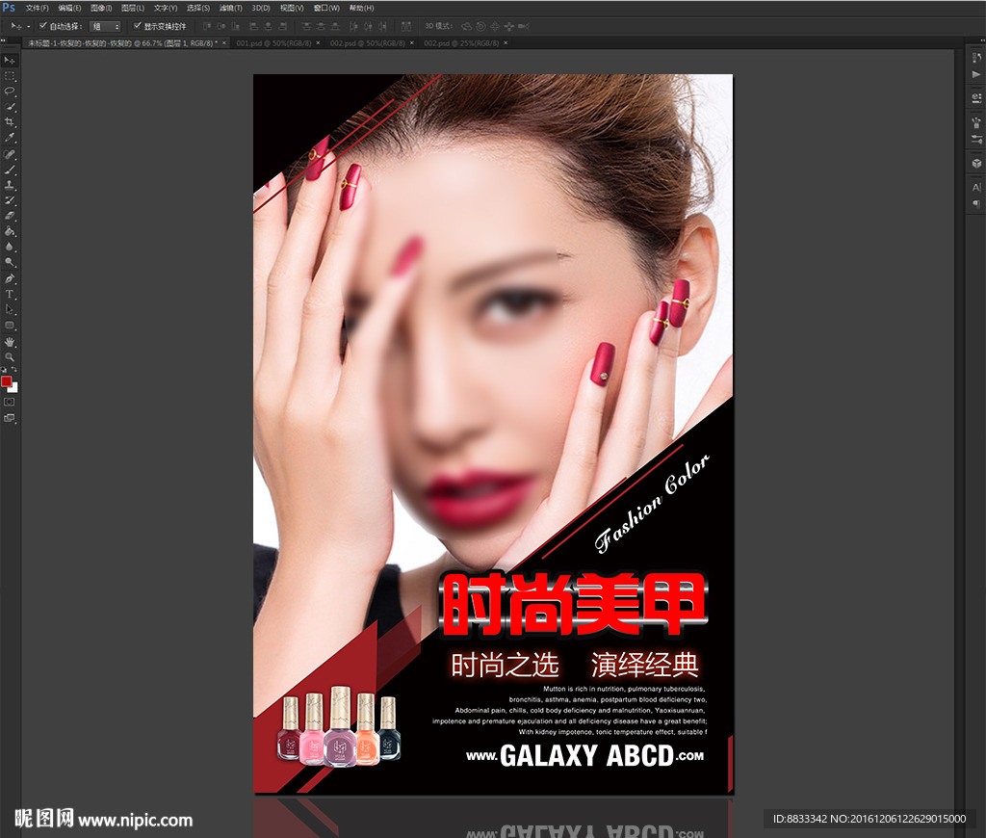Image resolution: width=986 pixels, height=838 pixels.
Task: Select the Paint Bucket tool
Action: tap(10, 231)
